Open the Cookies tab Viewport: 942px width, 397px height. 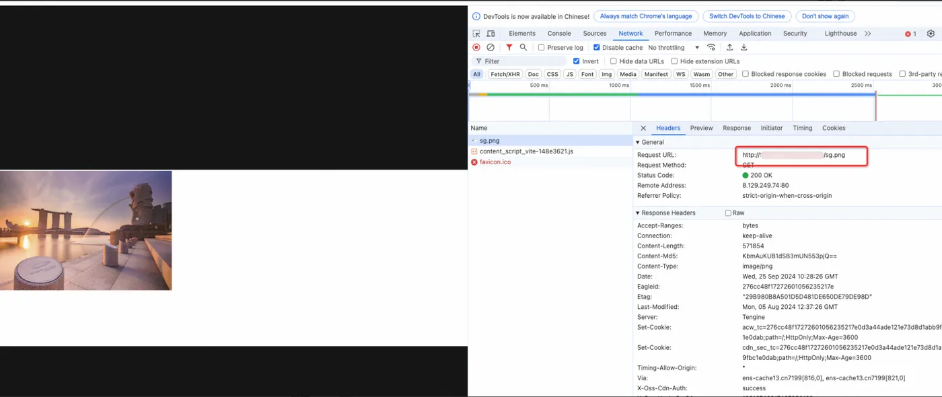click(834, 128)
